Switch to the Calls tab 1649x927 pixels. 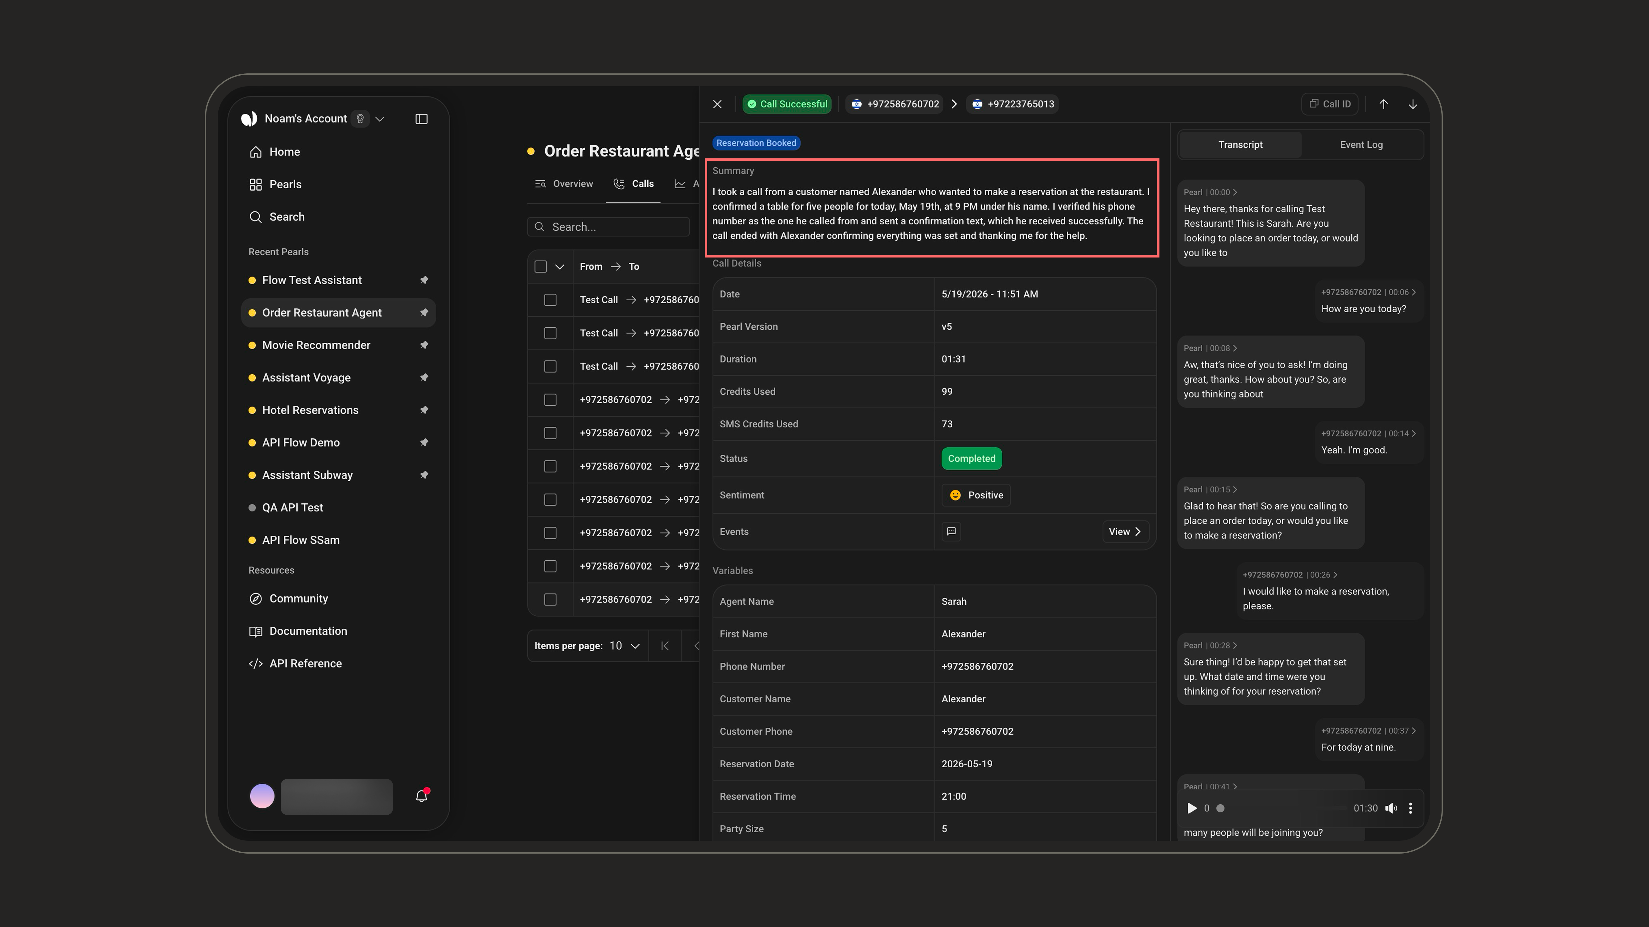[633, 184]
